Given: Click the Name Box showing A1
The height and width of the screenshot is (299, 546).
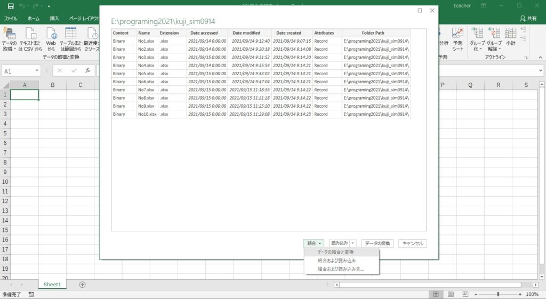Looking at the screenshot, I should pos(18,71).
